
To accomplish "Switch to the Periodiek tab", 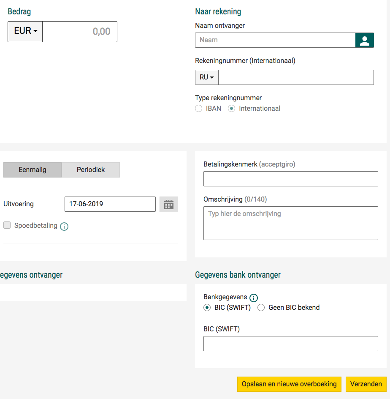I will 91,170.
